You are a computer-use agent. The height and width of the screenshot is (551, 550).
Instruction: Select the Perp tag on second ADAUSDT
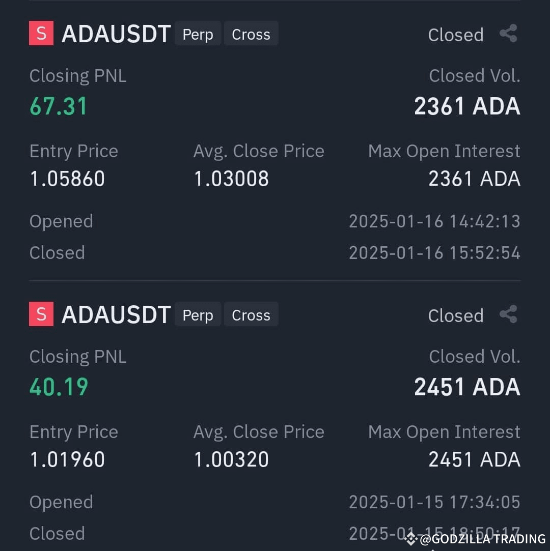point(198,314)
